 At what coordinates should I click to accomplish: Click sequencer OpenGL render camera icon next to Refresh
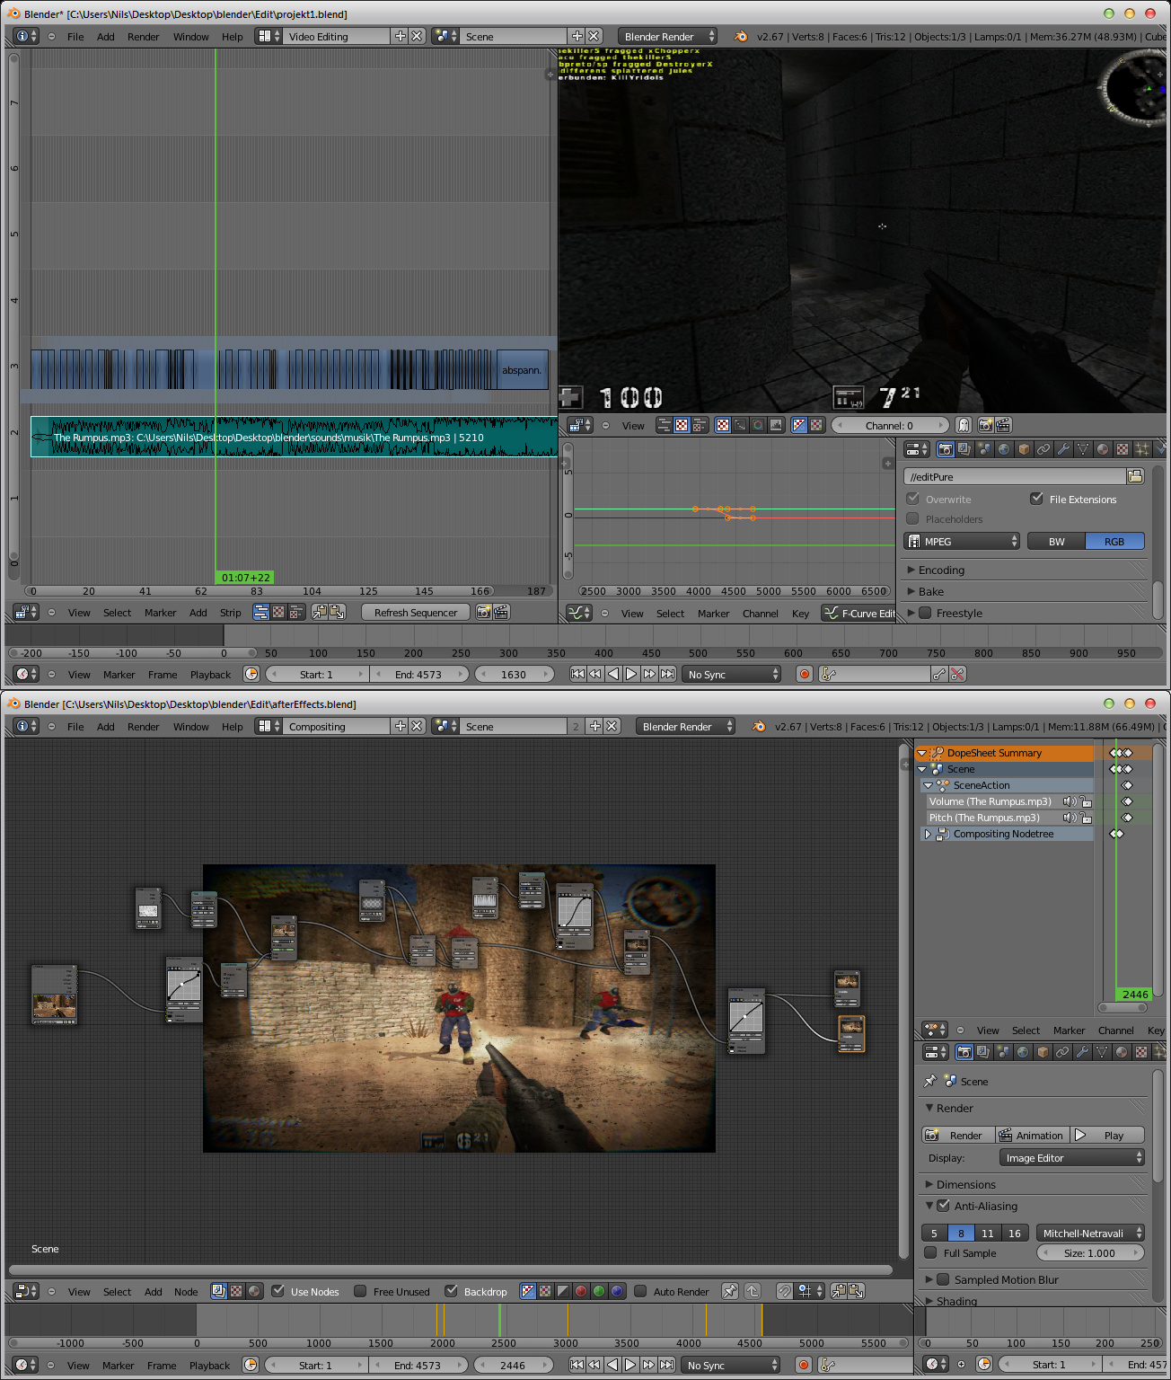coord(484,612)
